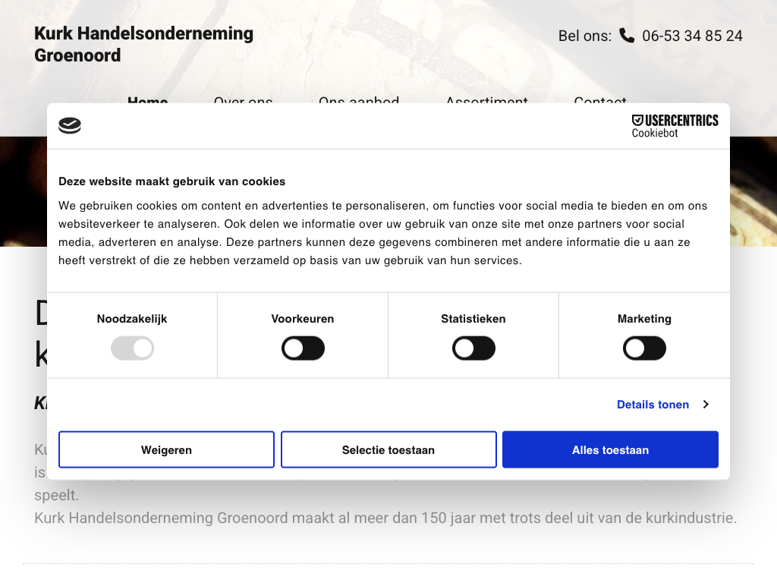
Task: Click the Noodzakelijk category label
Action: (x=132, y=319)
